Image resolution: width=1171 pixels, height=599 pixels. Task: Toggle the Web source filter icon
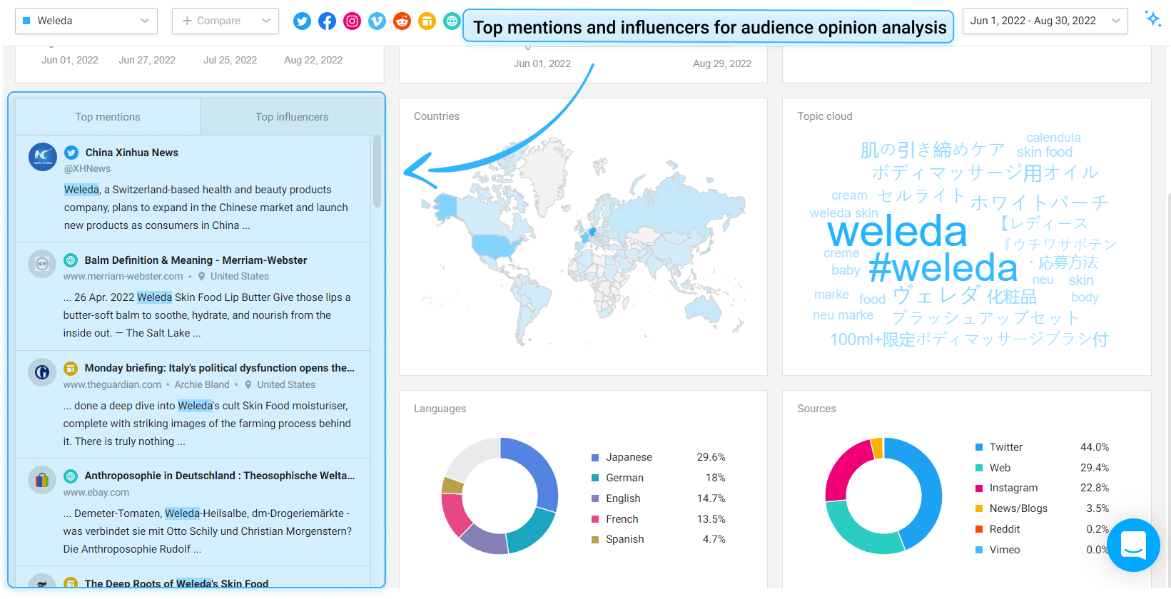pyautogui.click(x=452, y=21)
